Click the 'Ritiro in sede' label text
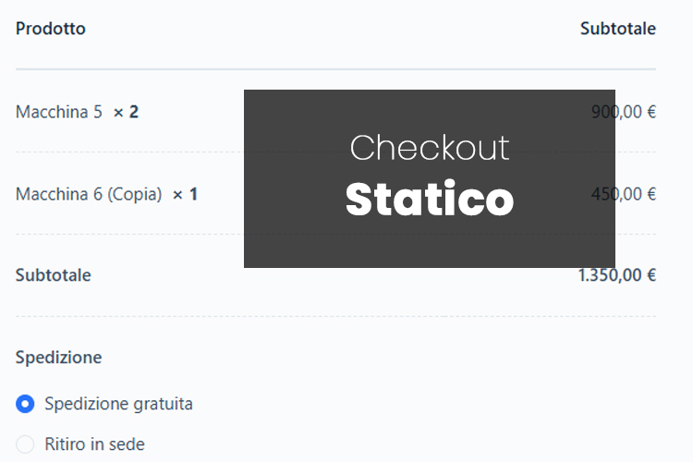This screenshot has width=693, height=462. coord(94,444)
